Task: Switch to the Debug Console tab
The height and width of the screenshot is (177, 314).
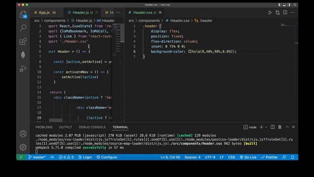Action: tap(92, 127)
